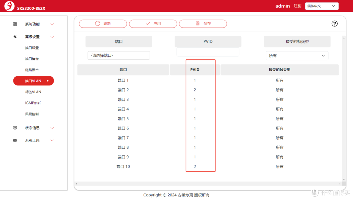The height and width of the screenshot is (200, 353).
Task: Click PVID value 2 of 端口 2
Action: (x=195, y=90)
